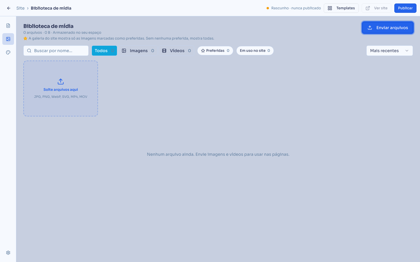Click the Nenhum arquivo ainda empty message
420x262 pixels.
pos(218,154)
